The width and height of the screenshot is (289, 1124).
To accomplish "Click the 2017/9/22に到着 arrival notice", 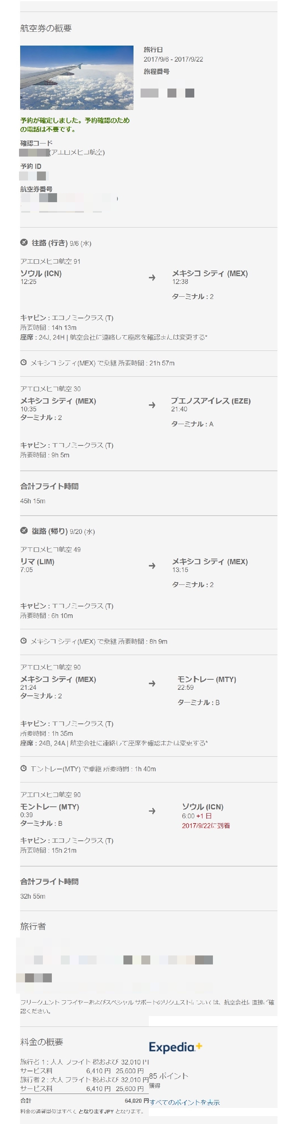I will coord(206,825).
